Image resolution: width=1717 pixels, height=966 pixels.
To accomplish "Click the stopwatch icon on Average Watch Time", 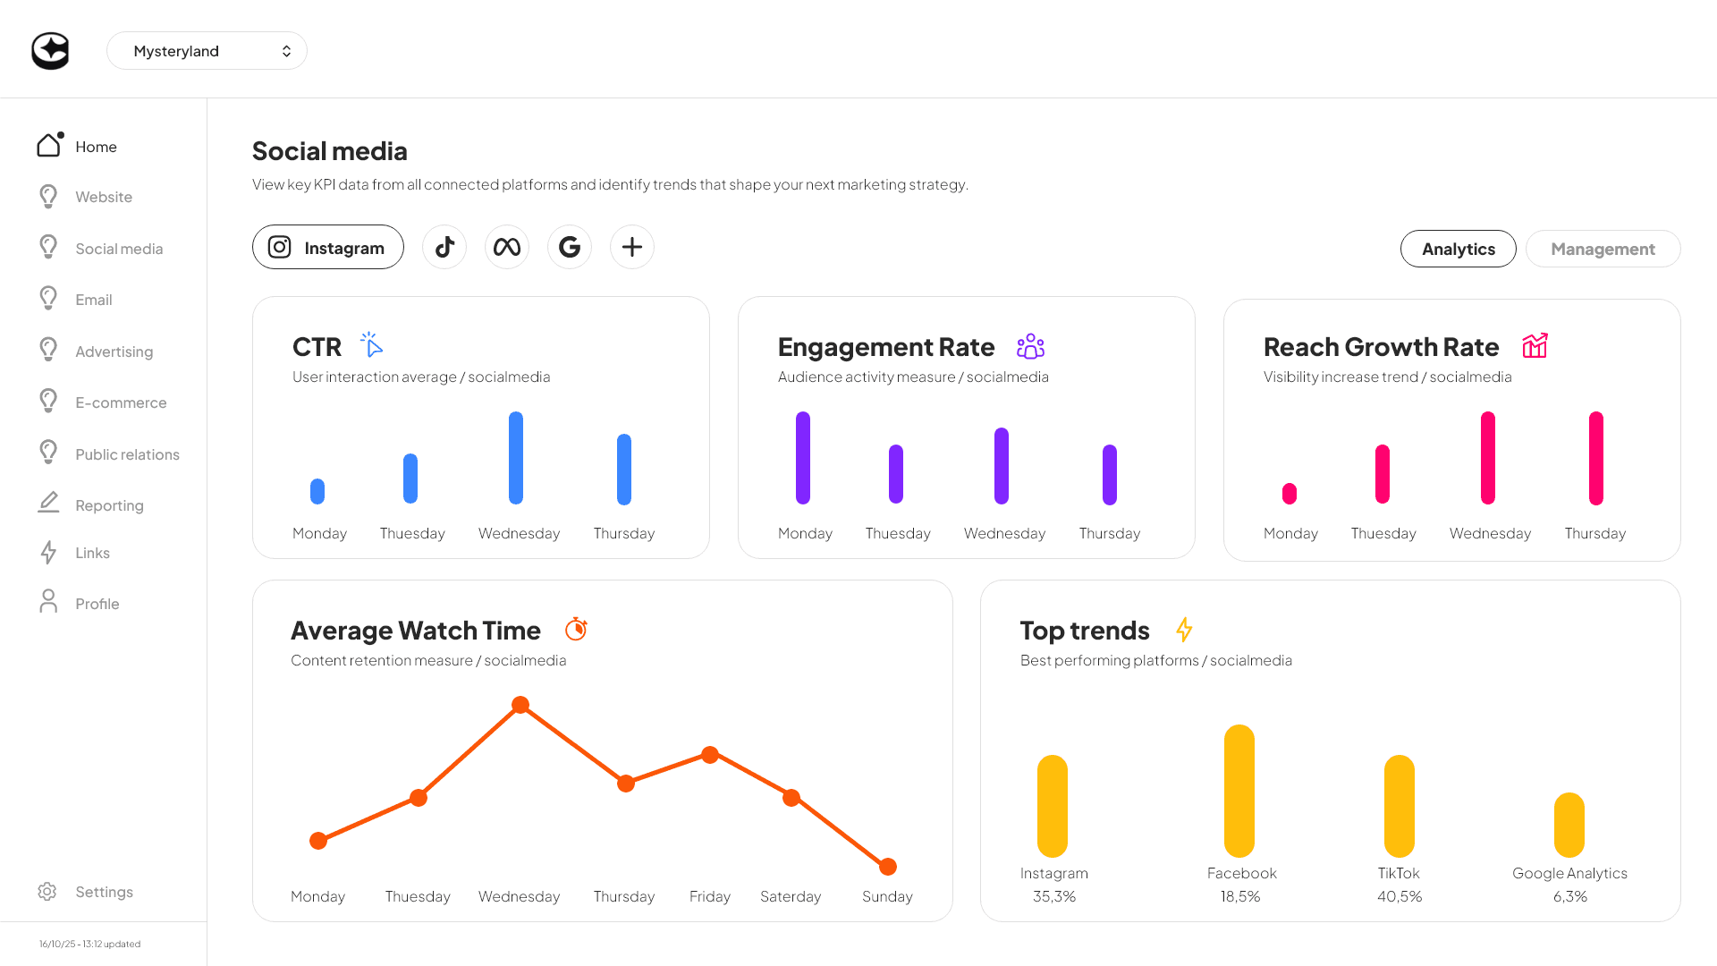I will tap(577, 630).
